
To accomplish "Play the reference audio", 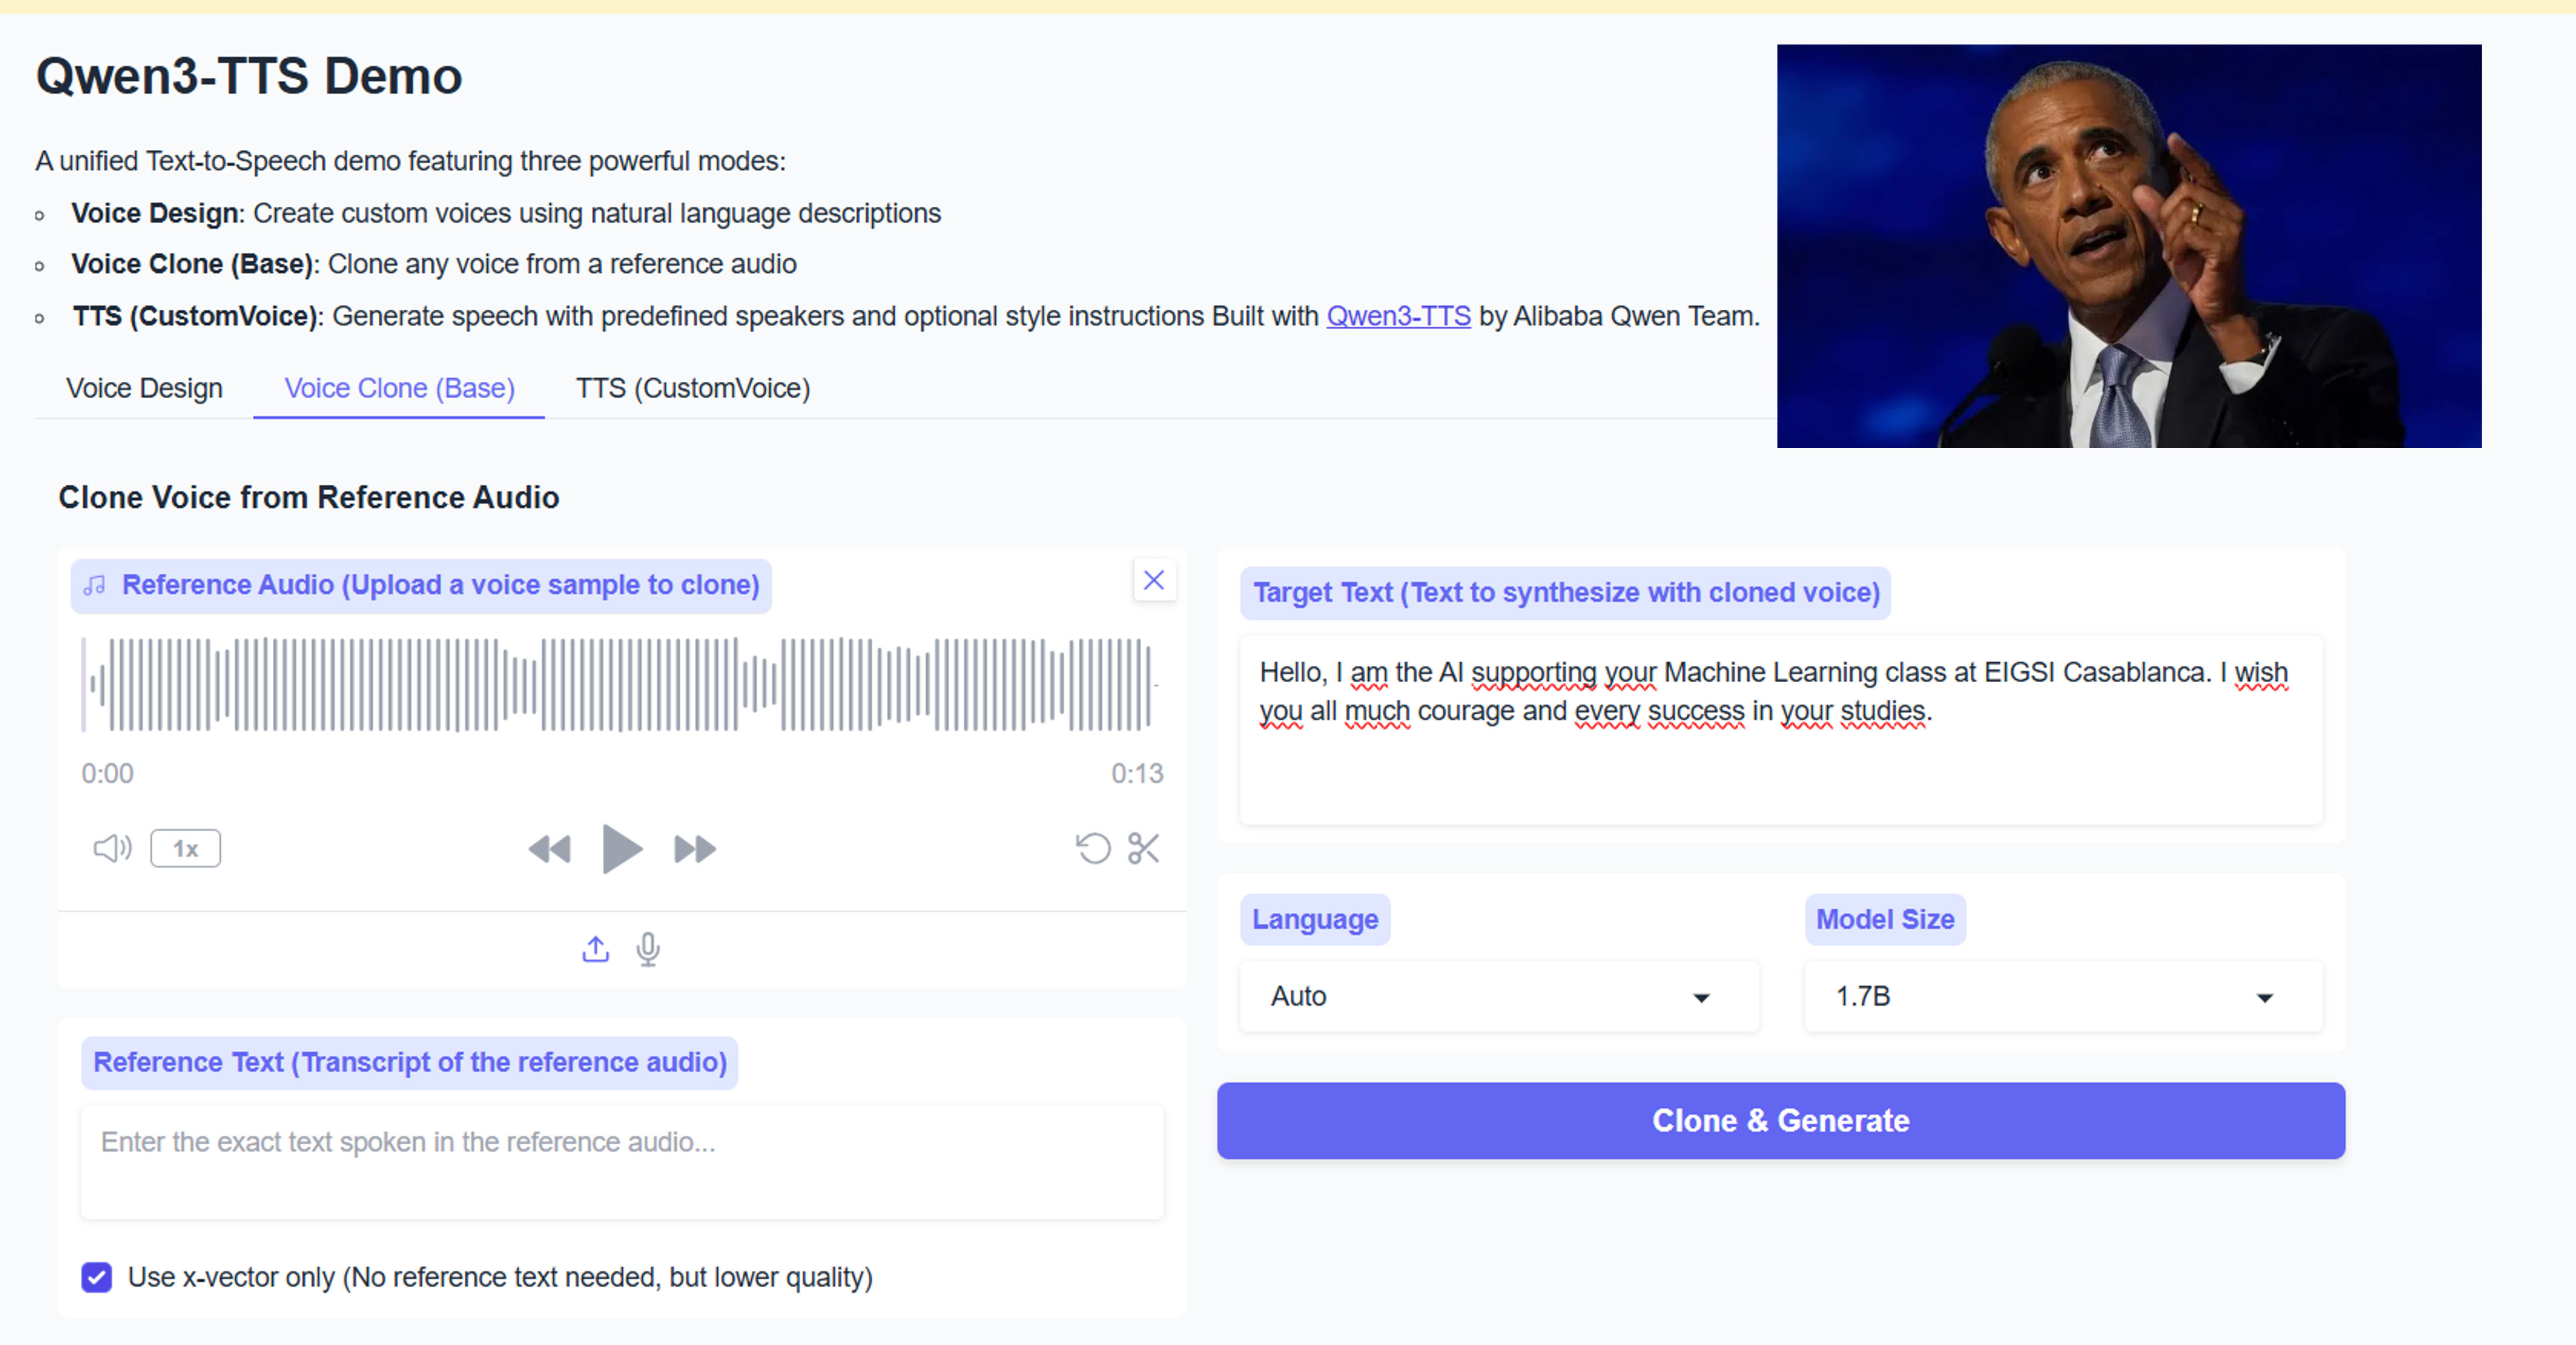I will [621, 849].
